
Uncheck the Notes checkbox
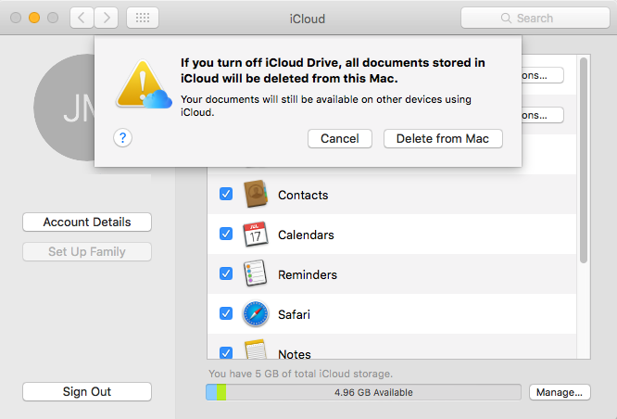226,352
